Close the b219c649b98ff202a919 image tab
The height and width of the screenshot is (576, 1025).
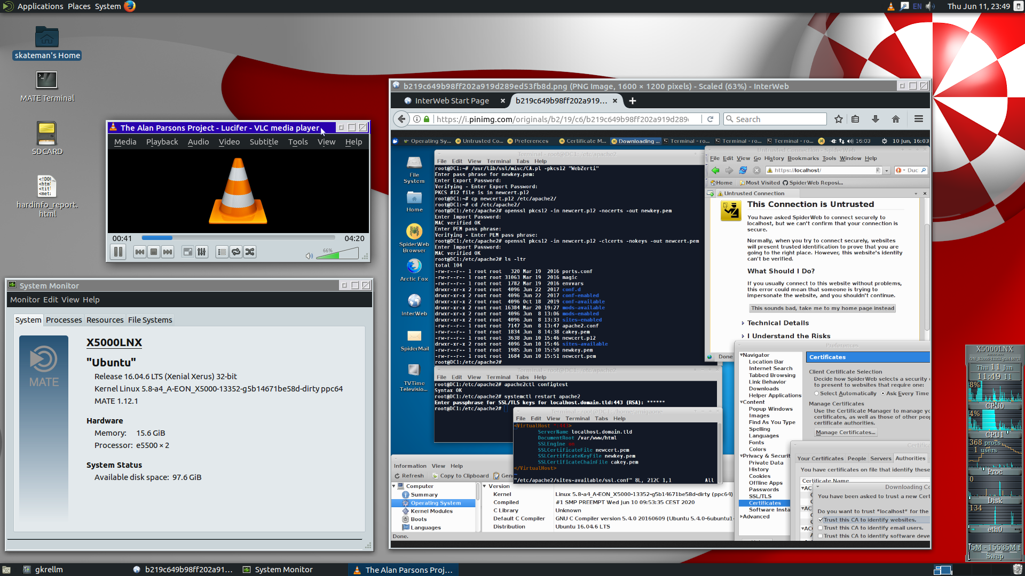point(615,101)
